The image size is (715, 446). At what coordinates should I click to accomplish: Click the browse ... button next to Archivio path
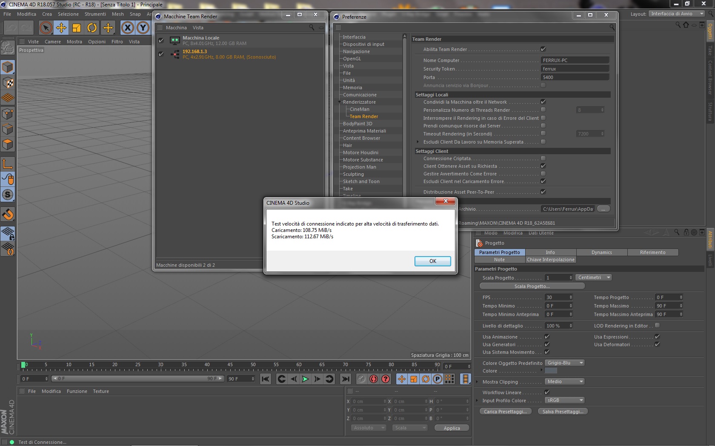(x=603, y=209)
